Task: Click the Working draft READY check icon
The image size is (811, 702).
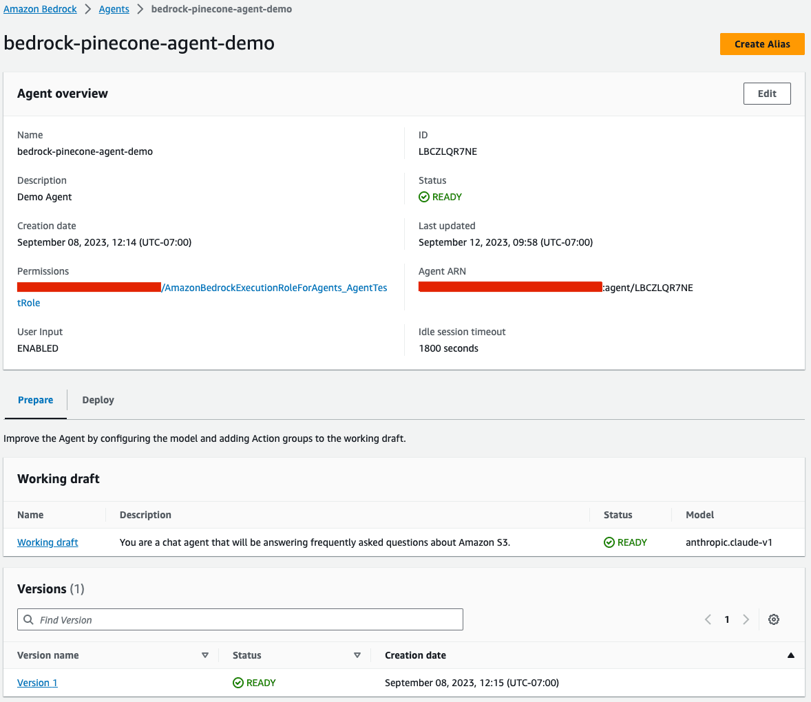Action: pos(609,542)
